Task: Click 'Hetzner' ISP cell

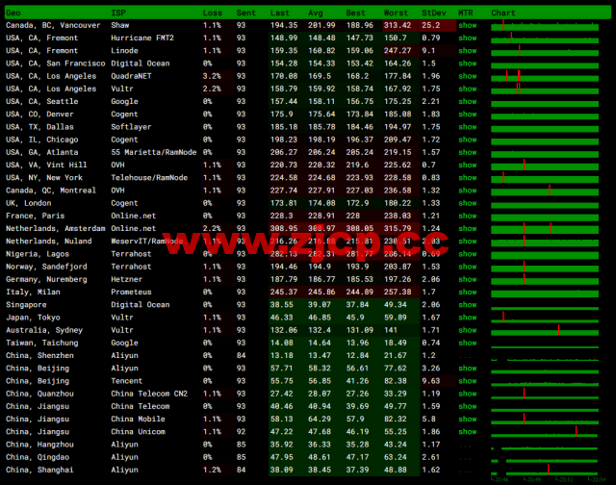Action: (x=126, y=279)
